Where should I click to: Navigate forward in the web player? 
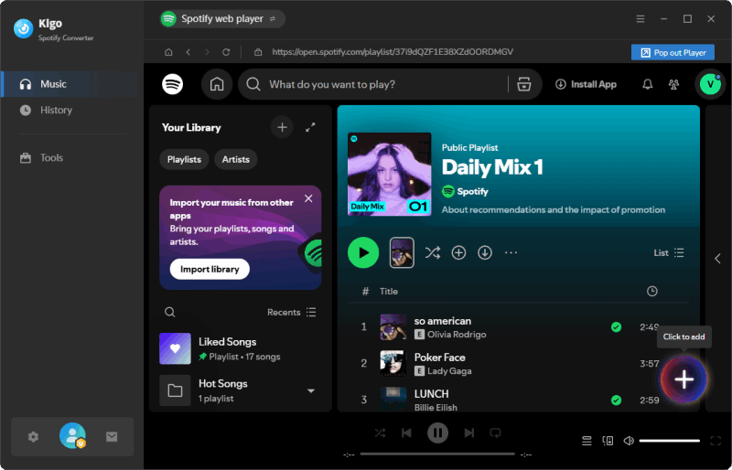click(x=208, y=52)
